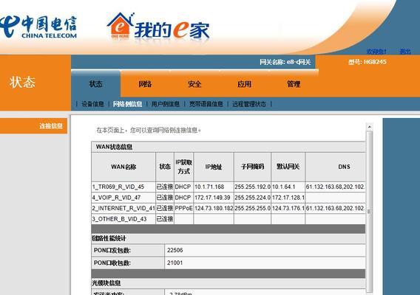Click the 退出 logout link
This screenshot has width=420, height=295.
pyautogui.click(x=404, y=51)
